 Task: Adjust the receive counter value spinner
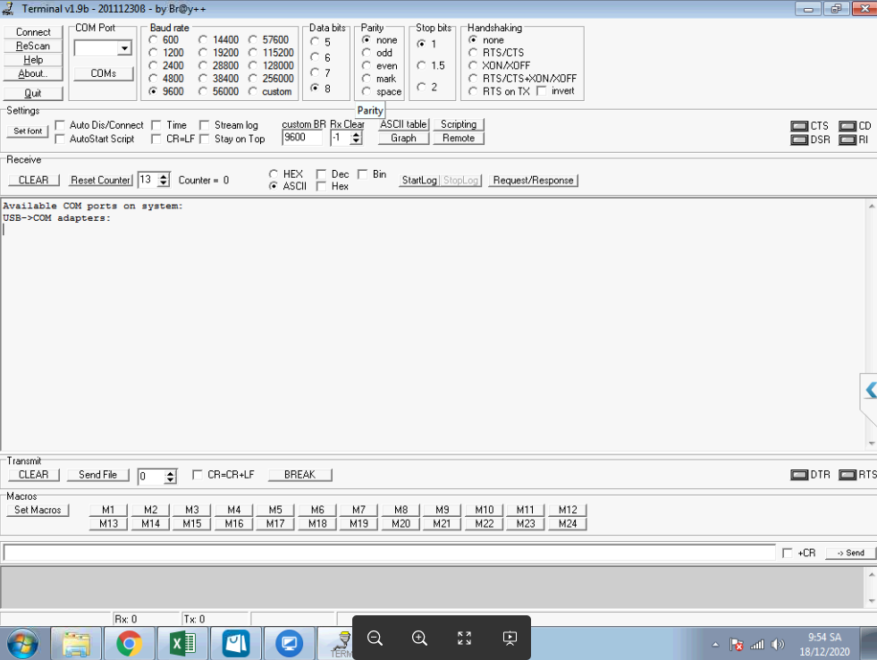coord(163,180)
